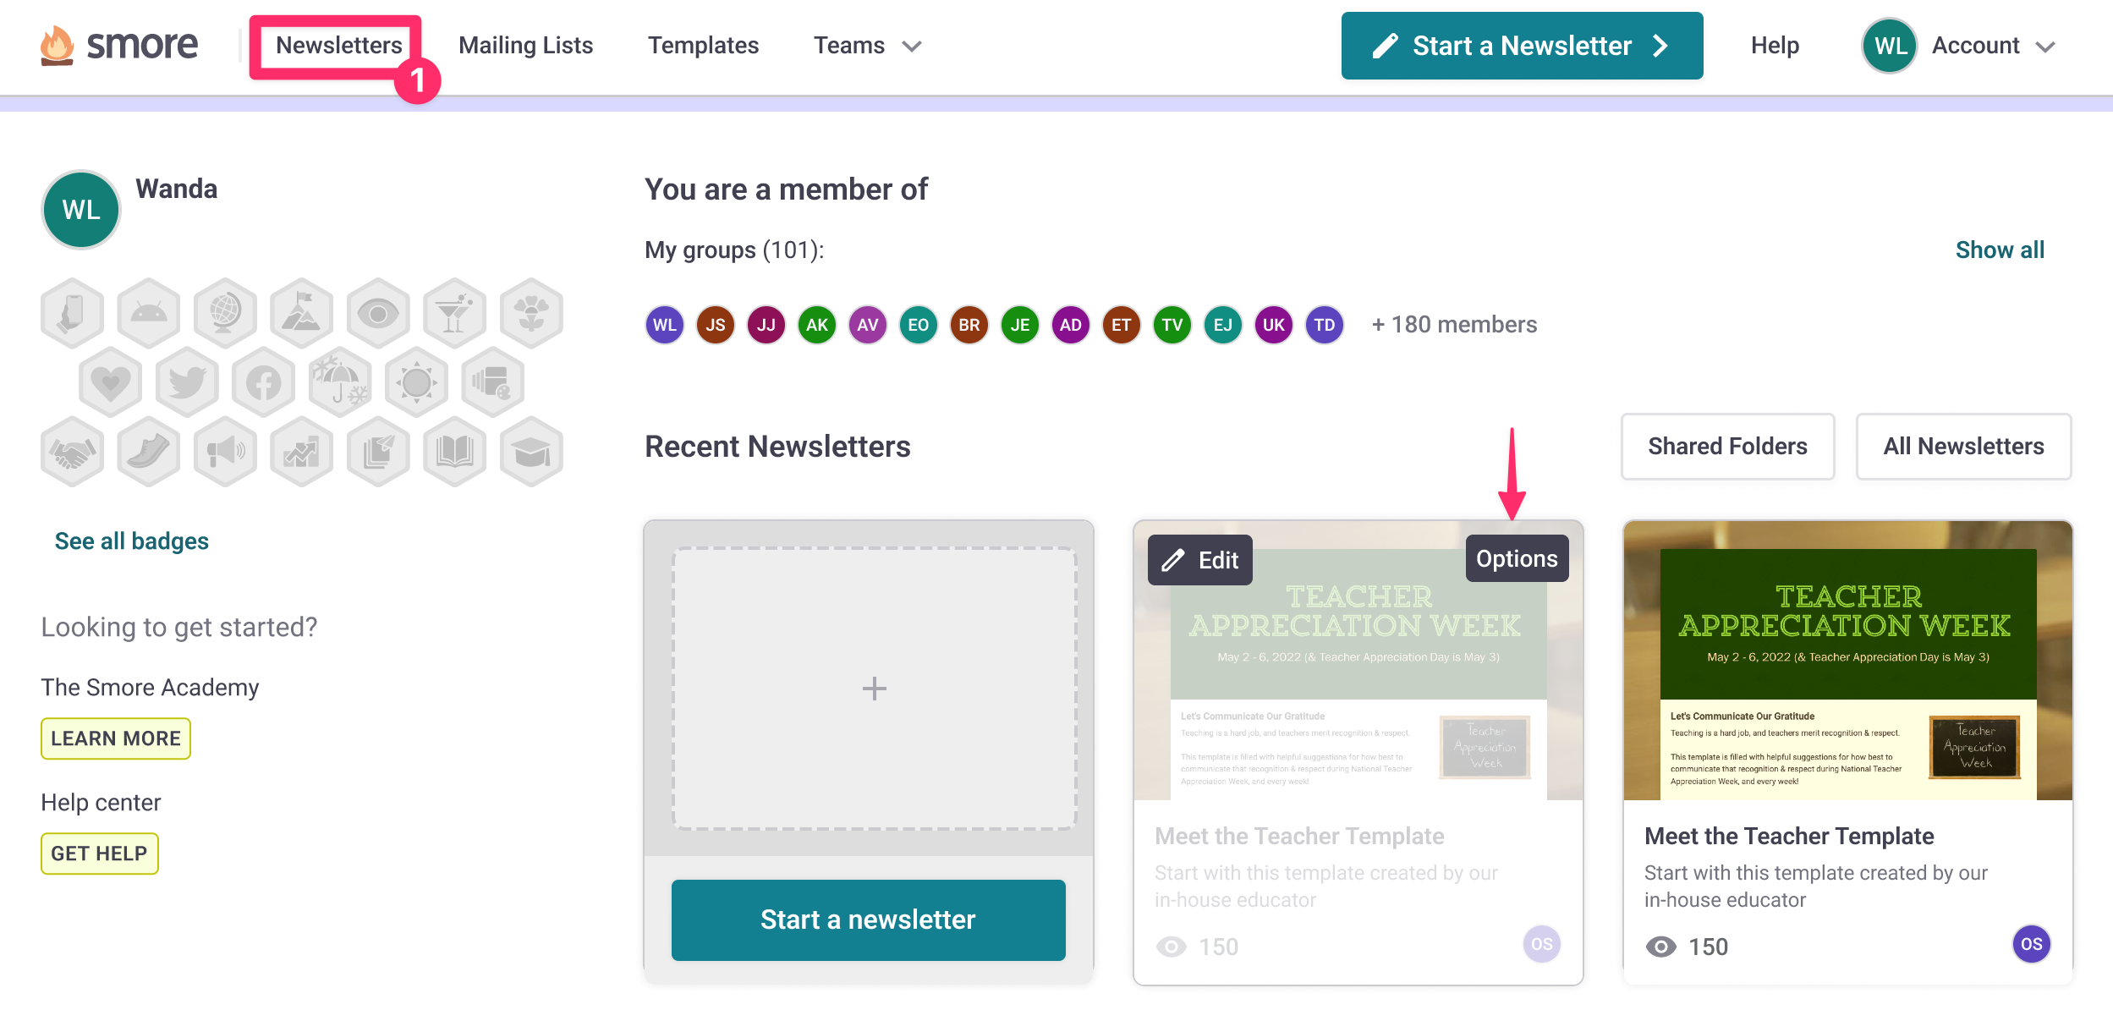
Task: Click the megaphone badge icon
Action: click(x=225, y=452)
